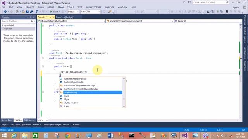The width and height of the screenshot is (248, 139).
Task: Click the Save All toolbar icon
Action: click(x=31, y=12)
